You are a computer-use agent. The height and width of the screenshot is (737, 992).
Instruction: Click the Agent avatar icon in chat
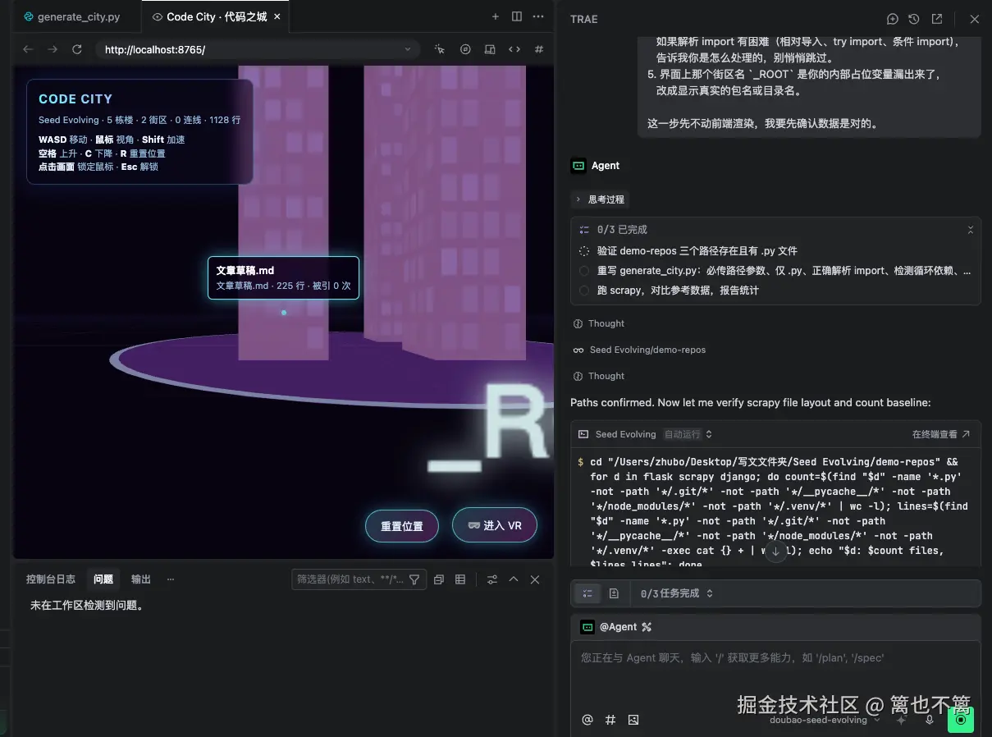pos(578,166)
